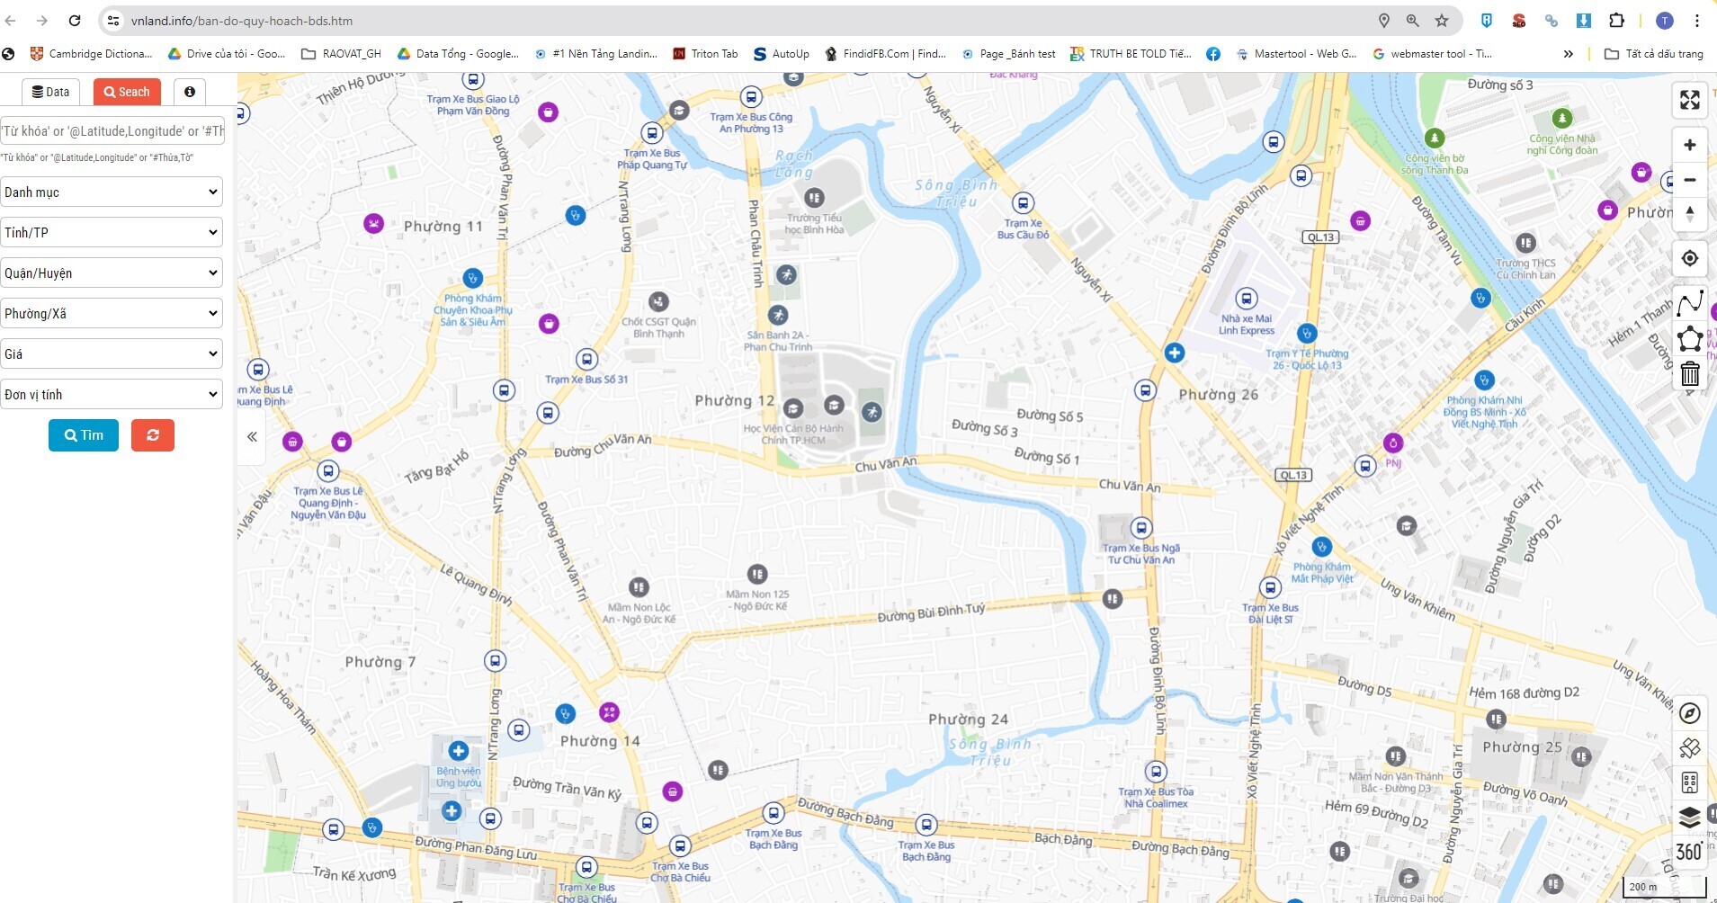Viewport: 1717px width, 903px height.
Task: Click the keyword search input field
Action: point(112,131)
